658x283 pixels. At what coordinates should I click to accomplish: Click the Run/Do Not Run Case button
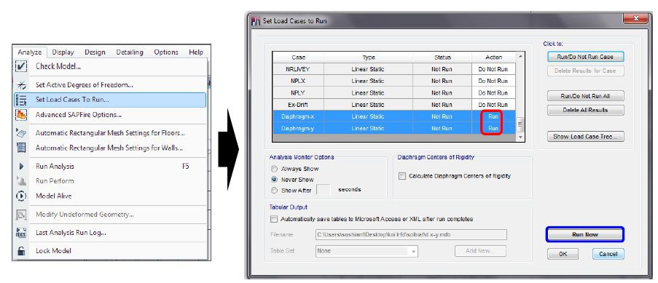click(585, 57)
